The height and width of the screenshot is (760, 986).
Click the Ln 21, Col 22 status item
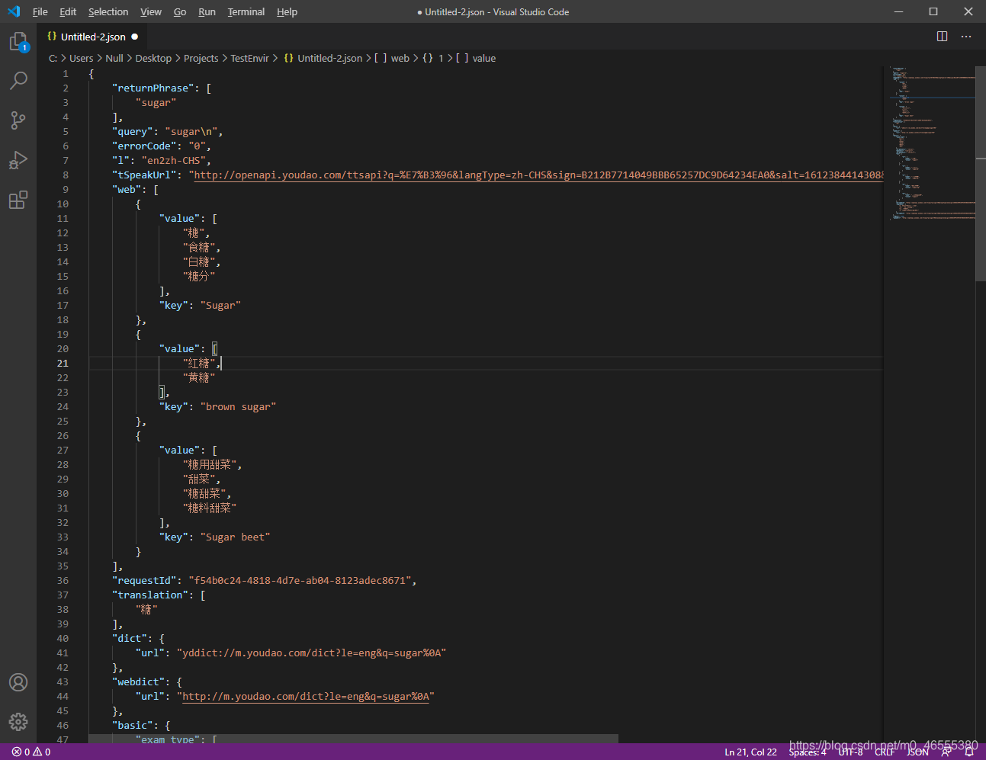coord(750,752)
